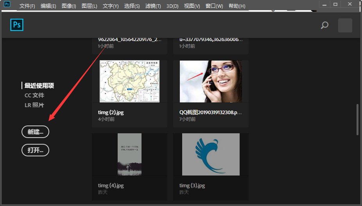Image resolution: width=362 pixels, height=206 pixels.
Task: Click the timg (2).jpg file name
Action: (111, 113)
